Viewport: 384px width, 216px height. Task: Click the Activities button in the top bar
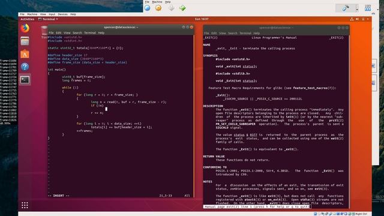click(x=28, y=19)
